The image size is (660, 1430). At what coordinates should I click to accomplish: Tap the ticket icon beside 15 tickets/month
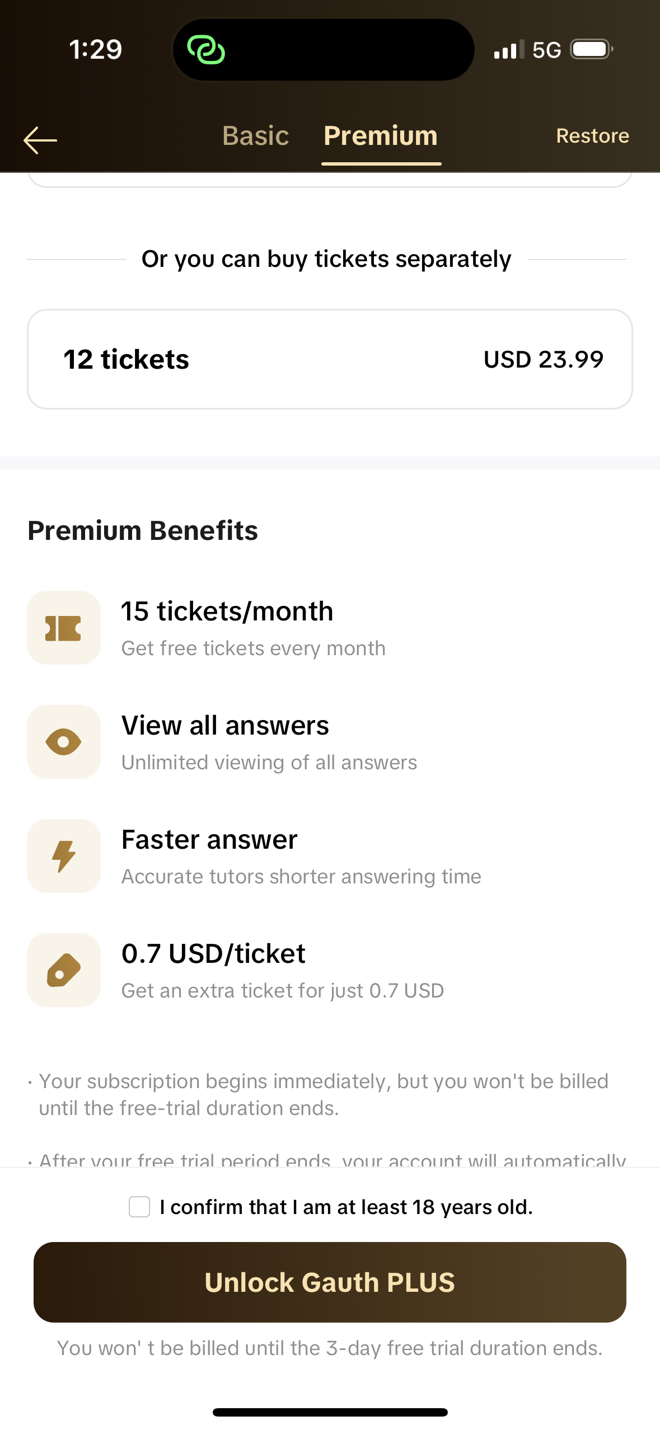(x=64, y=628)
